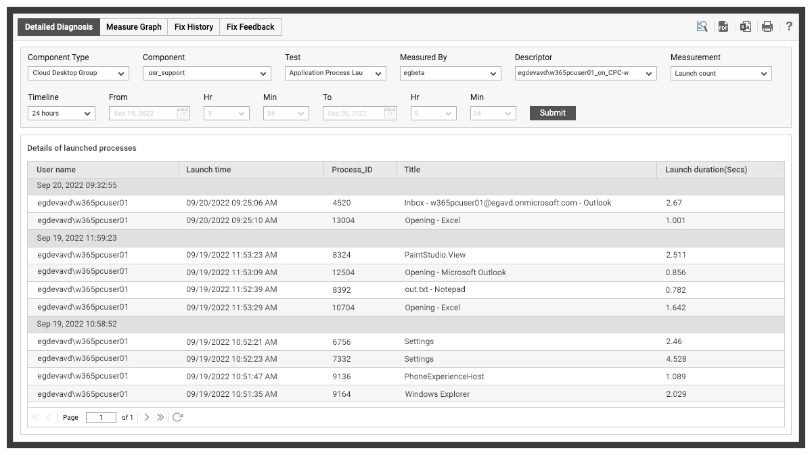This screenshot has height=455, width=812.
Task: Click launch duration 4.528 value
Action: tap(676, 359)
